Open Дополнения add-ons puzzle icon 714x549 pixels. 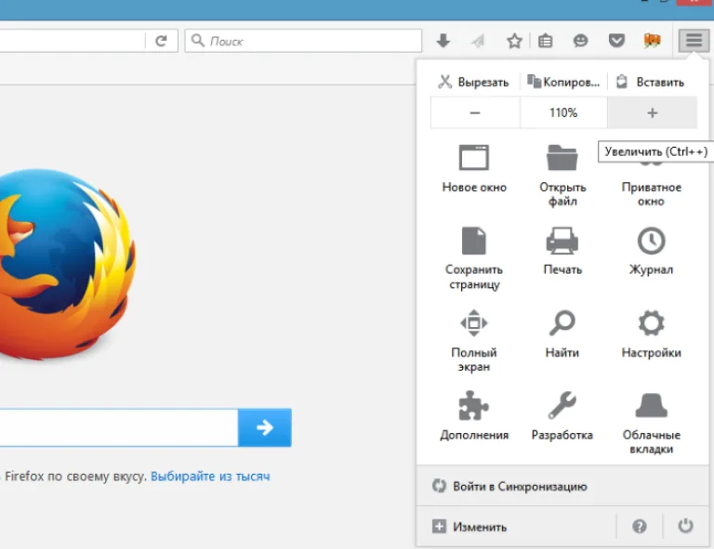474,416
